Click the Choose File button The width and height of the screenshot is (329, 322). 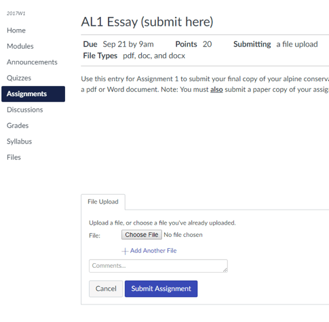[x=142, y=235]
